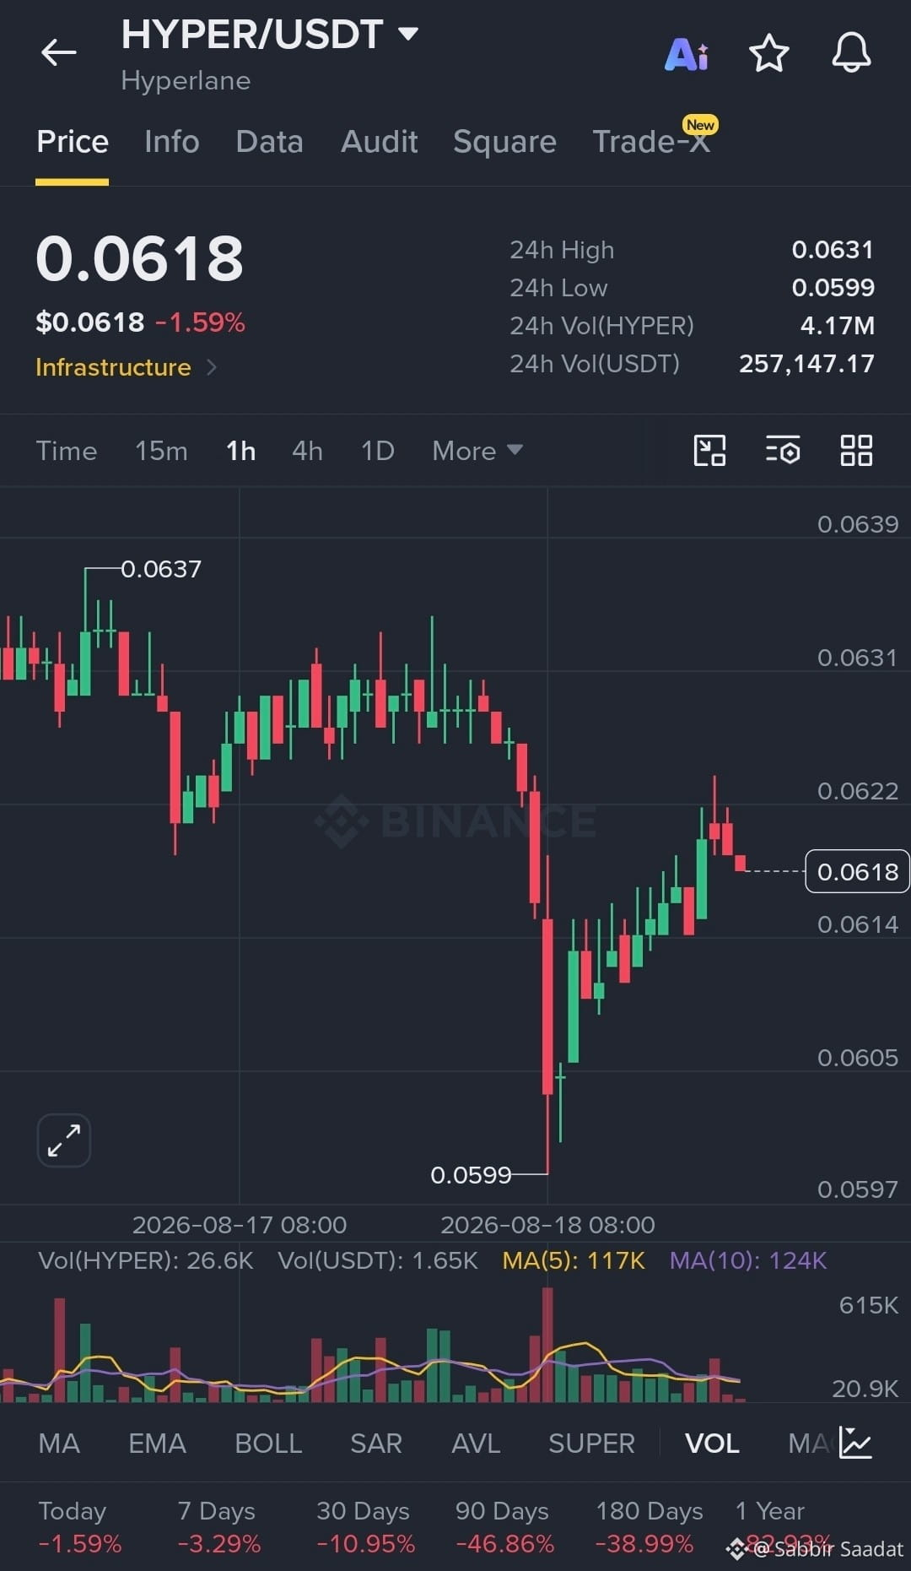The width and height of the screenshot is (911, 1571).
Task: Select the 15m timeframe
Action: pos(161,451)
